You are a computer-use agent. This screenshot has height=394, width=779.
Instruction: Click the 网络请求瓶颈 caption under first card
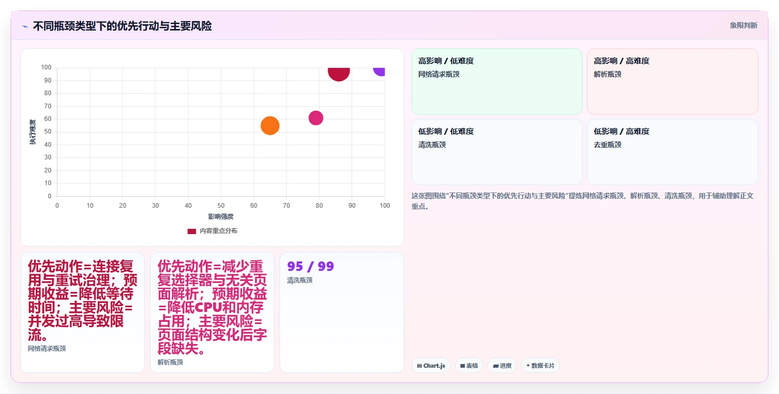(47, 349)
